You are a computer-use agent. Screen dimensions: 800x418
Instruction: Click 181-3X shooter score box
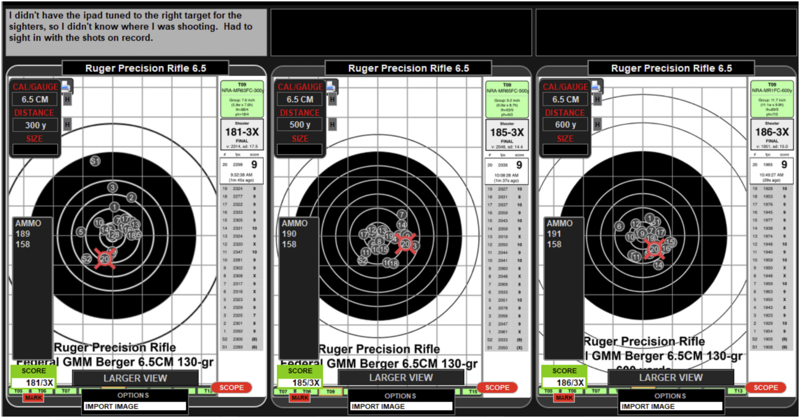coord(242,134)
